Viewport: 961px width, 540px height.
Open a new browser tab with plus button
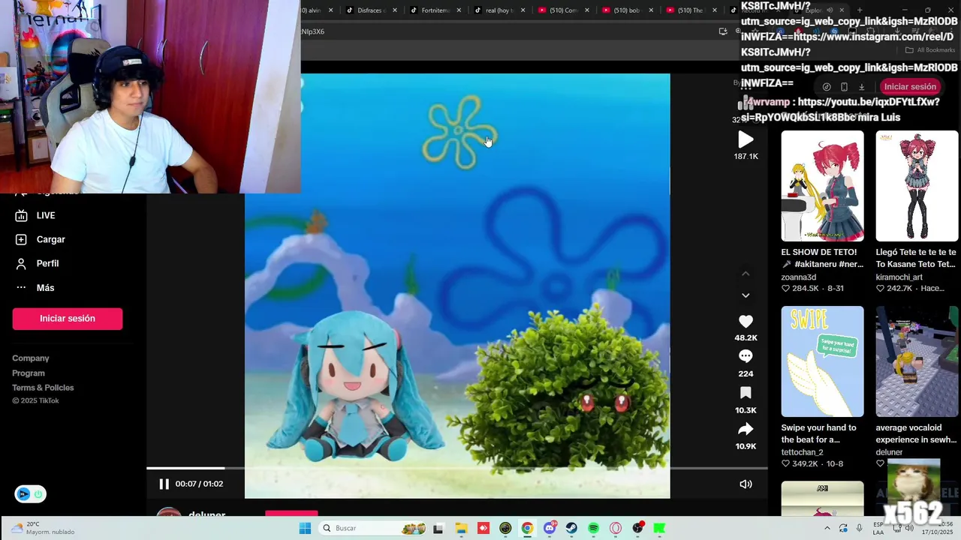pos(860,10)
